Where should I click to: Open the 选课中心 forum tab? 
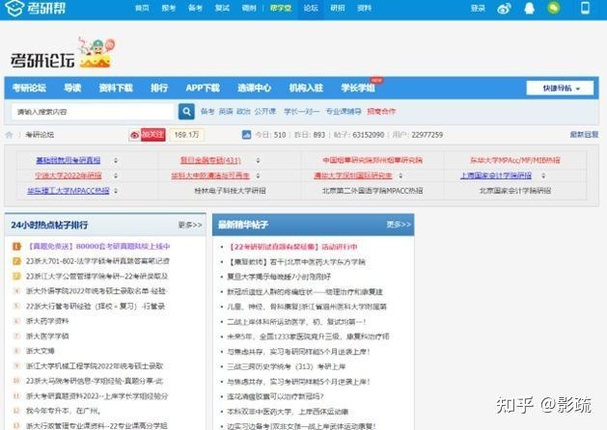(x=255, y=88)
